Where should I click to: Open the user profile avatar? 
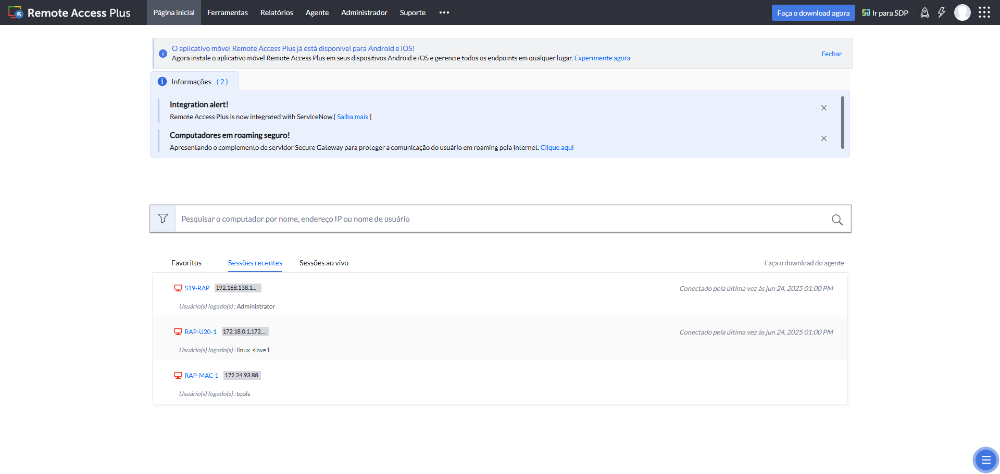point(962,12)
